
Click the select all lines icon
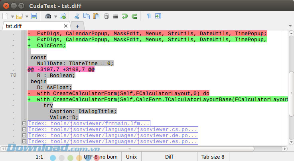point(115,16)
